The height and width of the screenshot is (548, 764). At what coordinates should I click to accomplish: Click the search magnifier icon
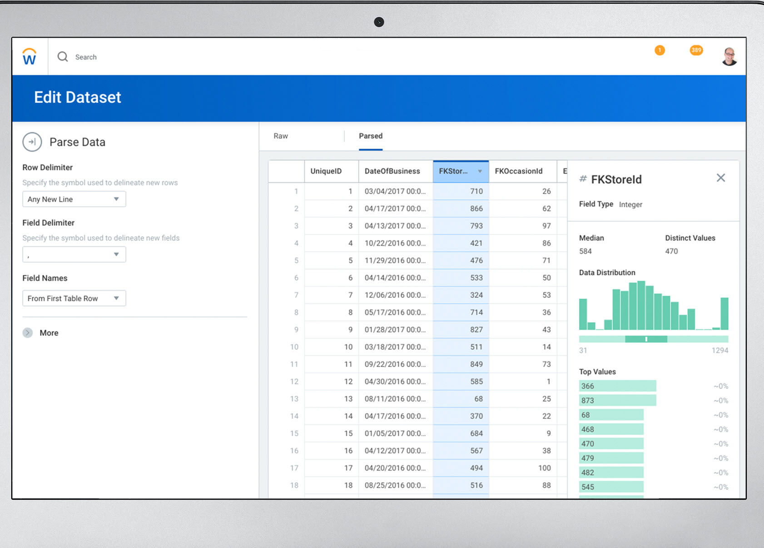click(x=63, y=57)
